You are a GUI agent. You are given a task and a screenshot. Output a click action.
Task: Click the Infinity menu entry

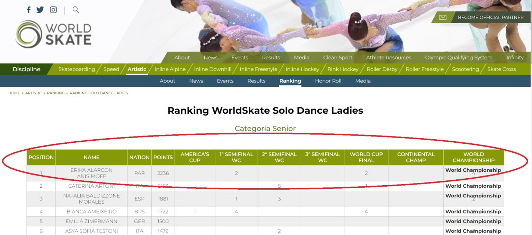pyautogui.click(x=515, y=57)
